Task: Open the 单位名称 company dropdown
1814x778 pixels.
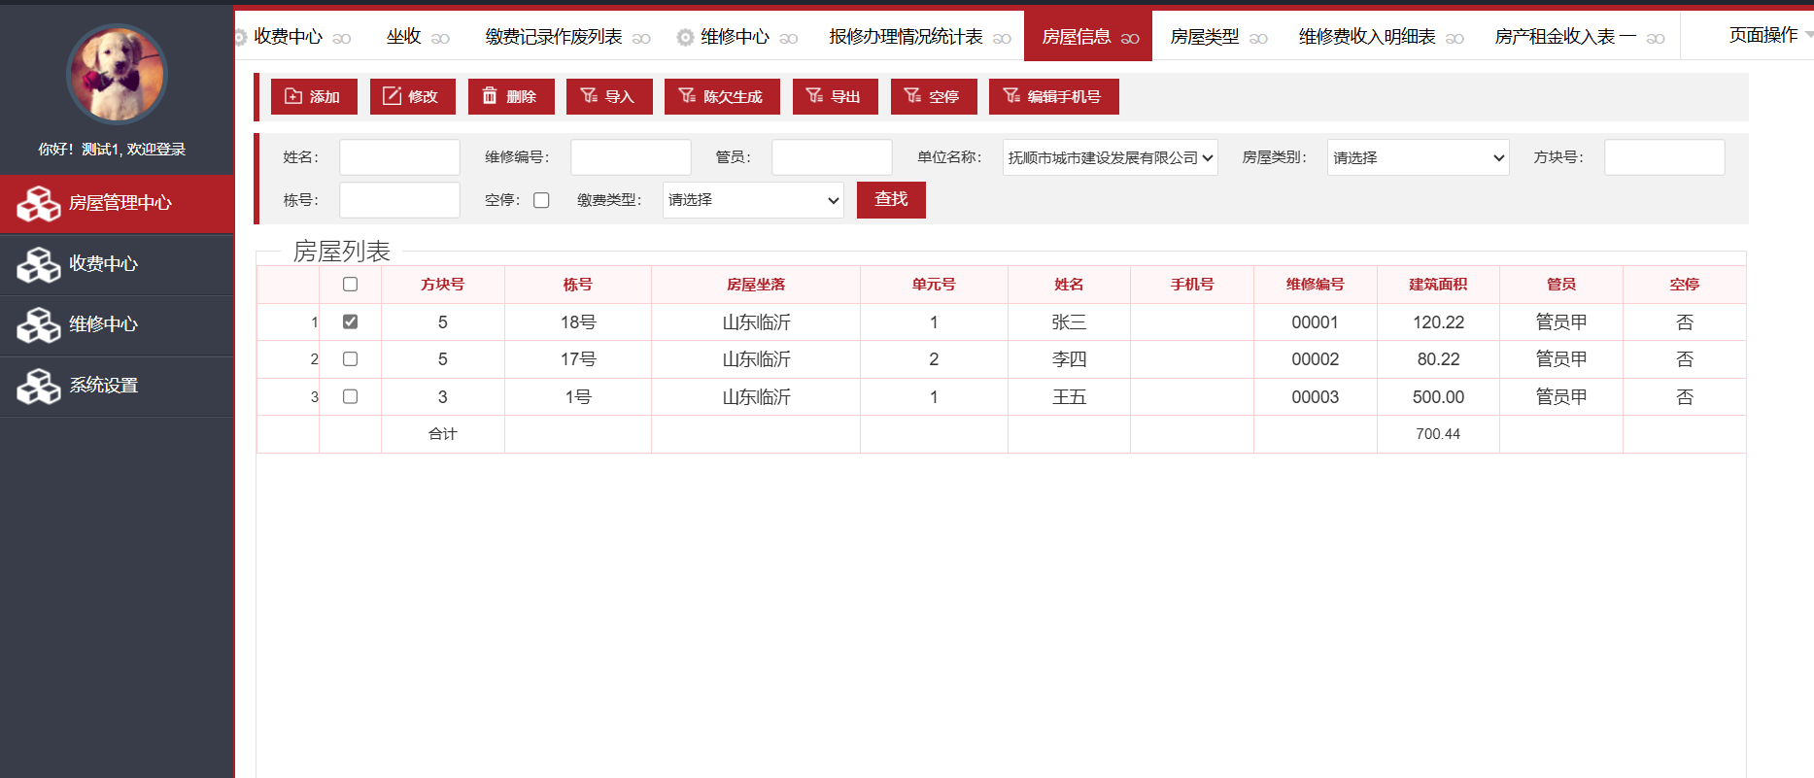Action: point(1110,157)
